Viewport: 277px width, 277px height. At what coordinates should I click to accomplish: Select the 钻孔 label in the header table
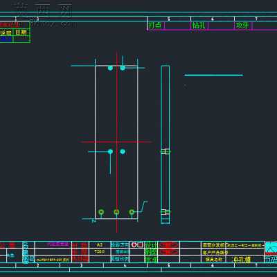coord(199,26)
